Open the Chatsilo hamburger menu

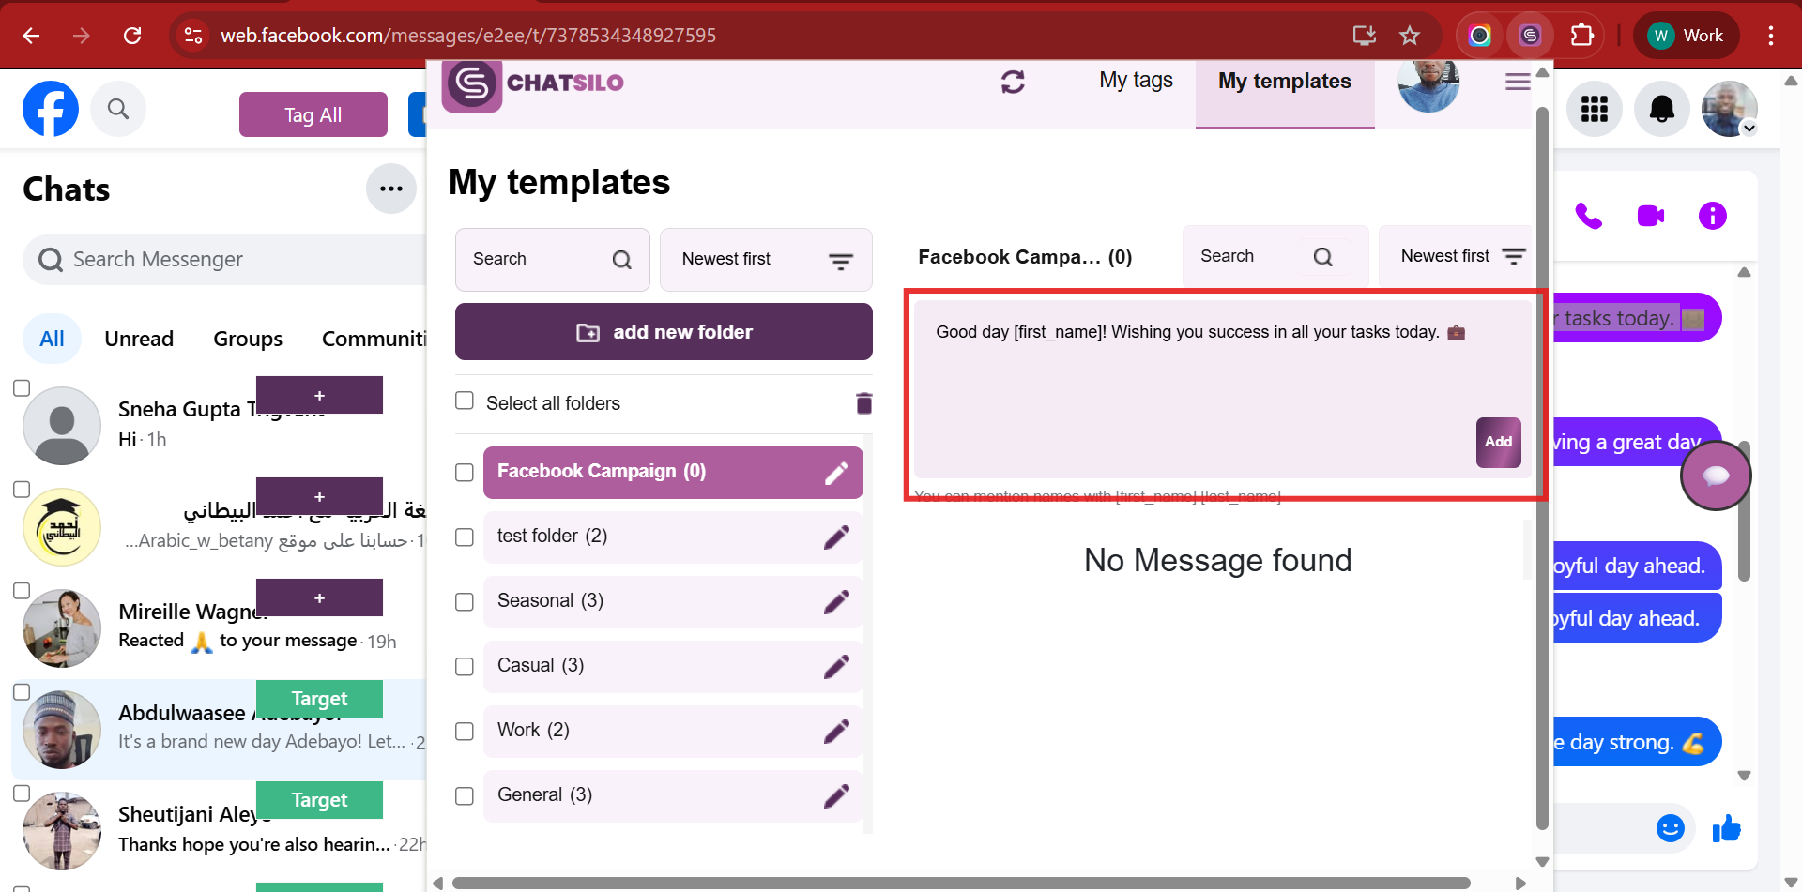pyautogui.click(x=1518, y=82)
